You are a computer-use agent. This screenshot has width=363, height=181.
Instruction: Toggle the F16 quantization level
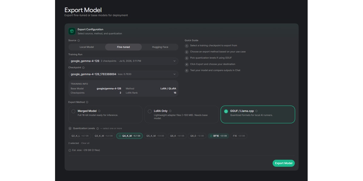pos(239,136)
